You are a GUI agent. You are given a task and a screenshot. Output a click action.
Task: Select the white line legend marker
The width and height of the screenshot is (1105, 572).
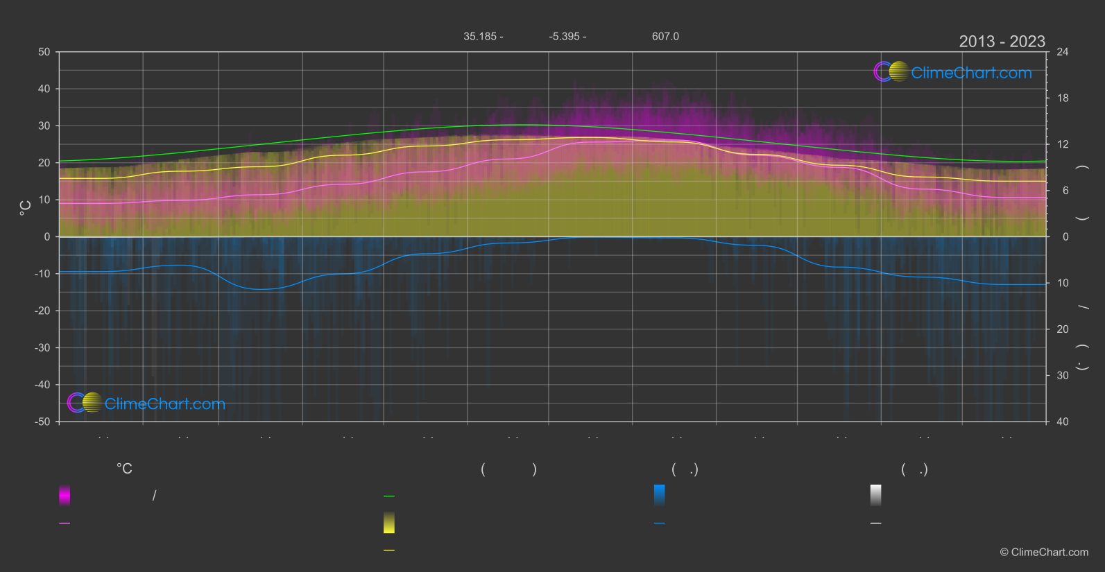point(876,523)
